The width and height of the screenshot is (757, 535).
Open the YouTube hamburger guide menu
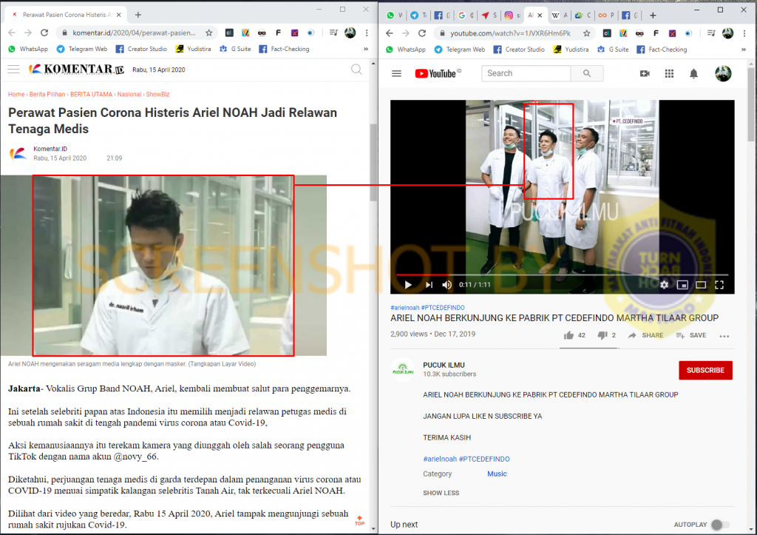[x=396, y=73]
